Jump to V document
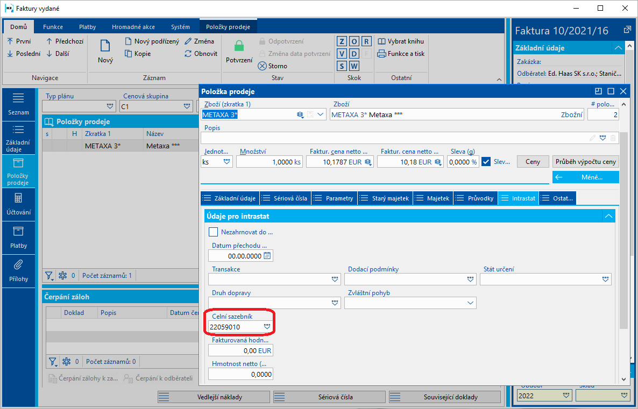The image size is (638, 409). 342,54
